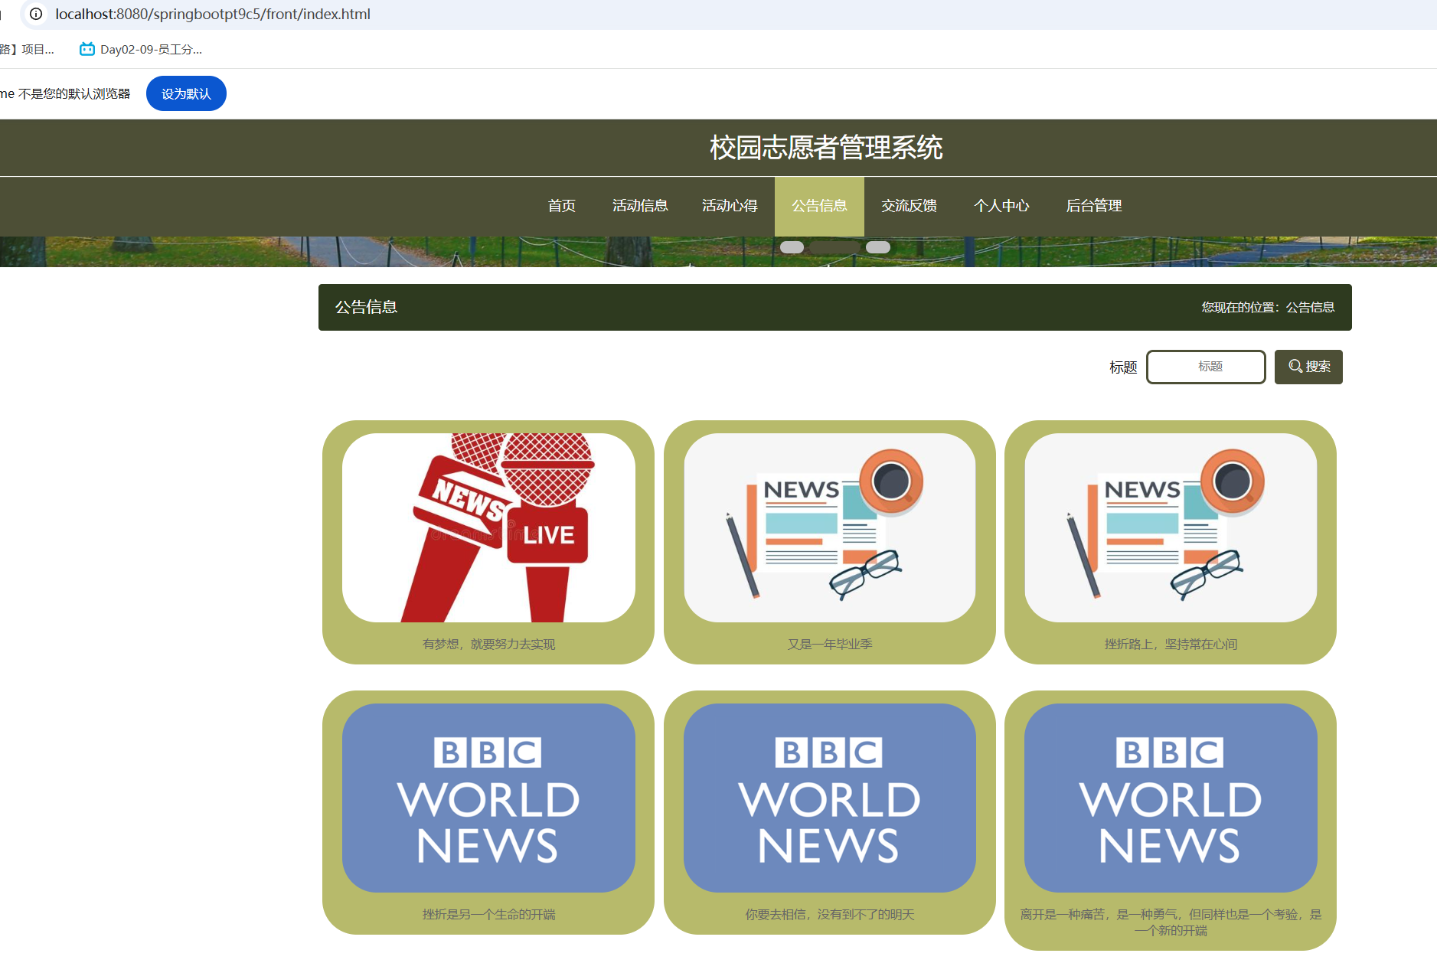Click the title 挫折路上，坚持常在心间
This screenshot has height=963, width=1437.
(x=1171, y=645)
